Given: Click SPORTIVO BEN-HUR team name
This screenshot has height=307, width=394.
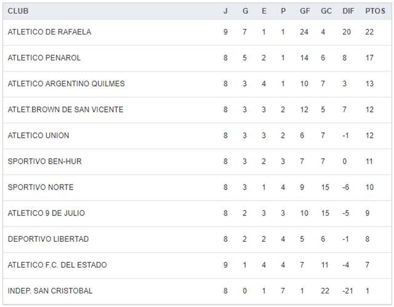Looking at the screenshot, I should click(44, 161).
